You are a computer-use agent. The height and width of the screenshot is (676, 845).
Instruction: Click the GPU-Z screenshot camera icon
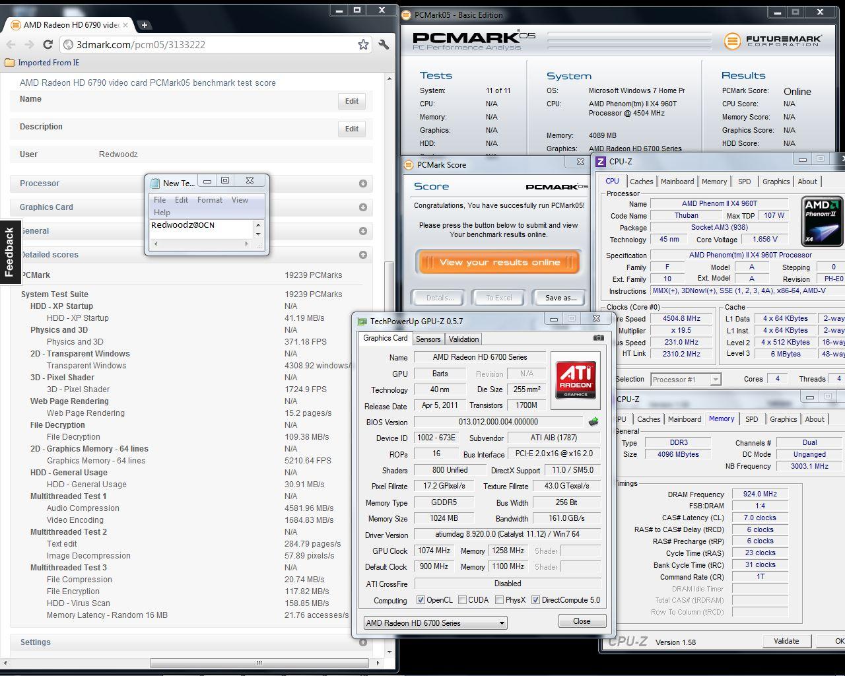click(598, 337)
